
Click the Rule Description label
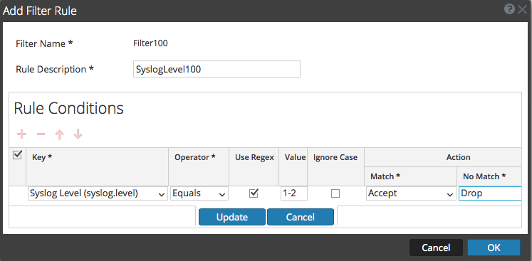coord(55,70)
